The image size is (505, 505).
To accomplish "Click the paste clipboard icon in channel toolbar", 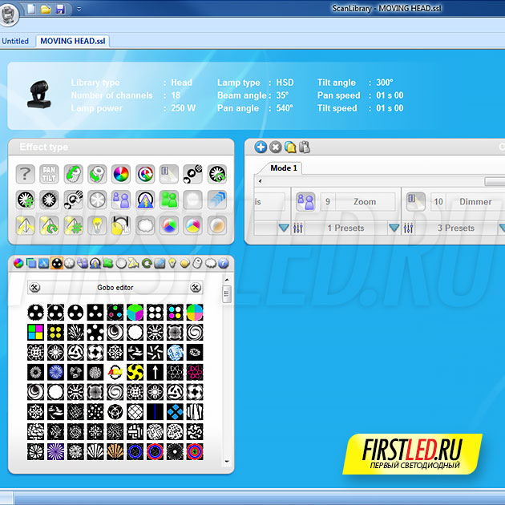I will pyautogui.click(x=304, y=147).
